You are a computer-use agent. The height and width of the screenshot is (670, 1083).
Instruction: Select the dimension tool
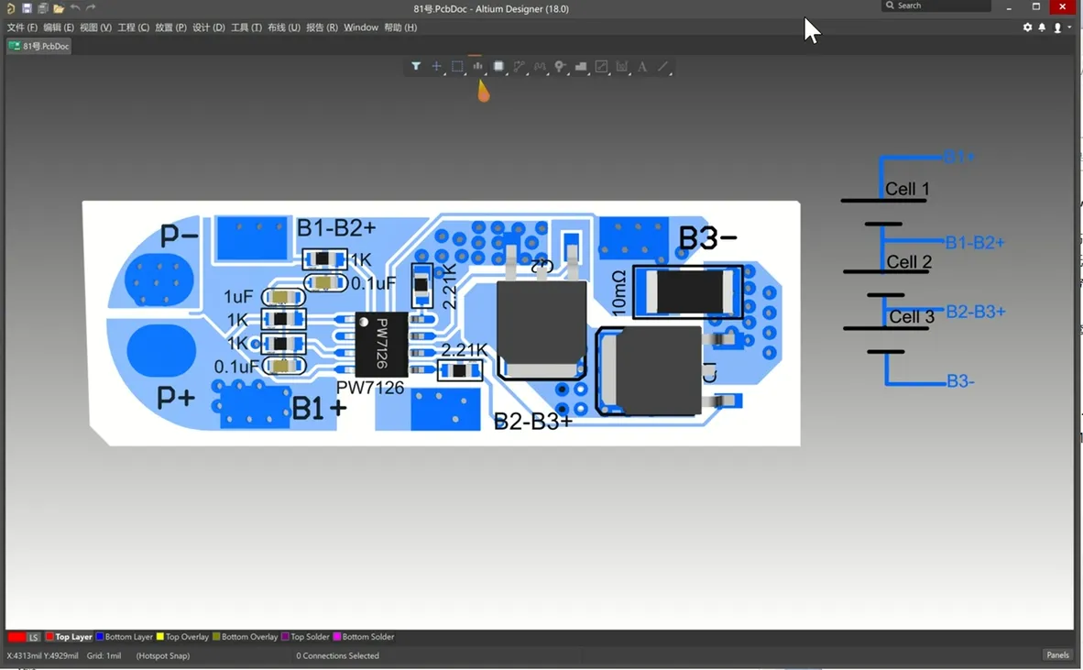(621, 66)
